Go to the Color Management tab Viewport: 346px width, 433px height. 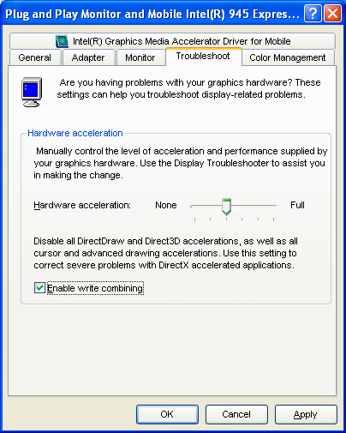pos(288,57)
